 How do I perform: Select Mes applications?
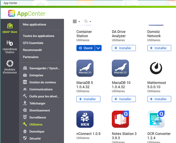point(34,24)
